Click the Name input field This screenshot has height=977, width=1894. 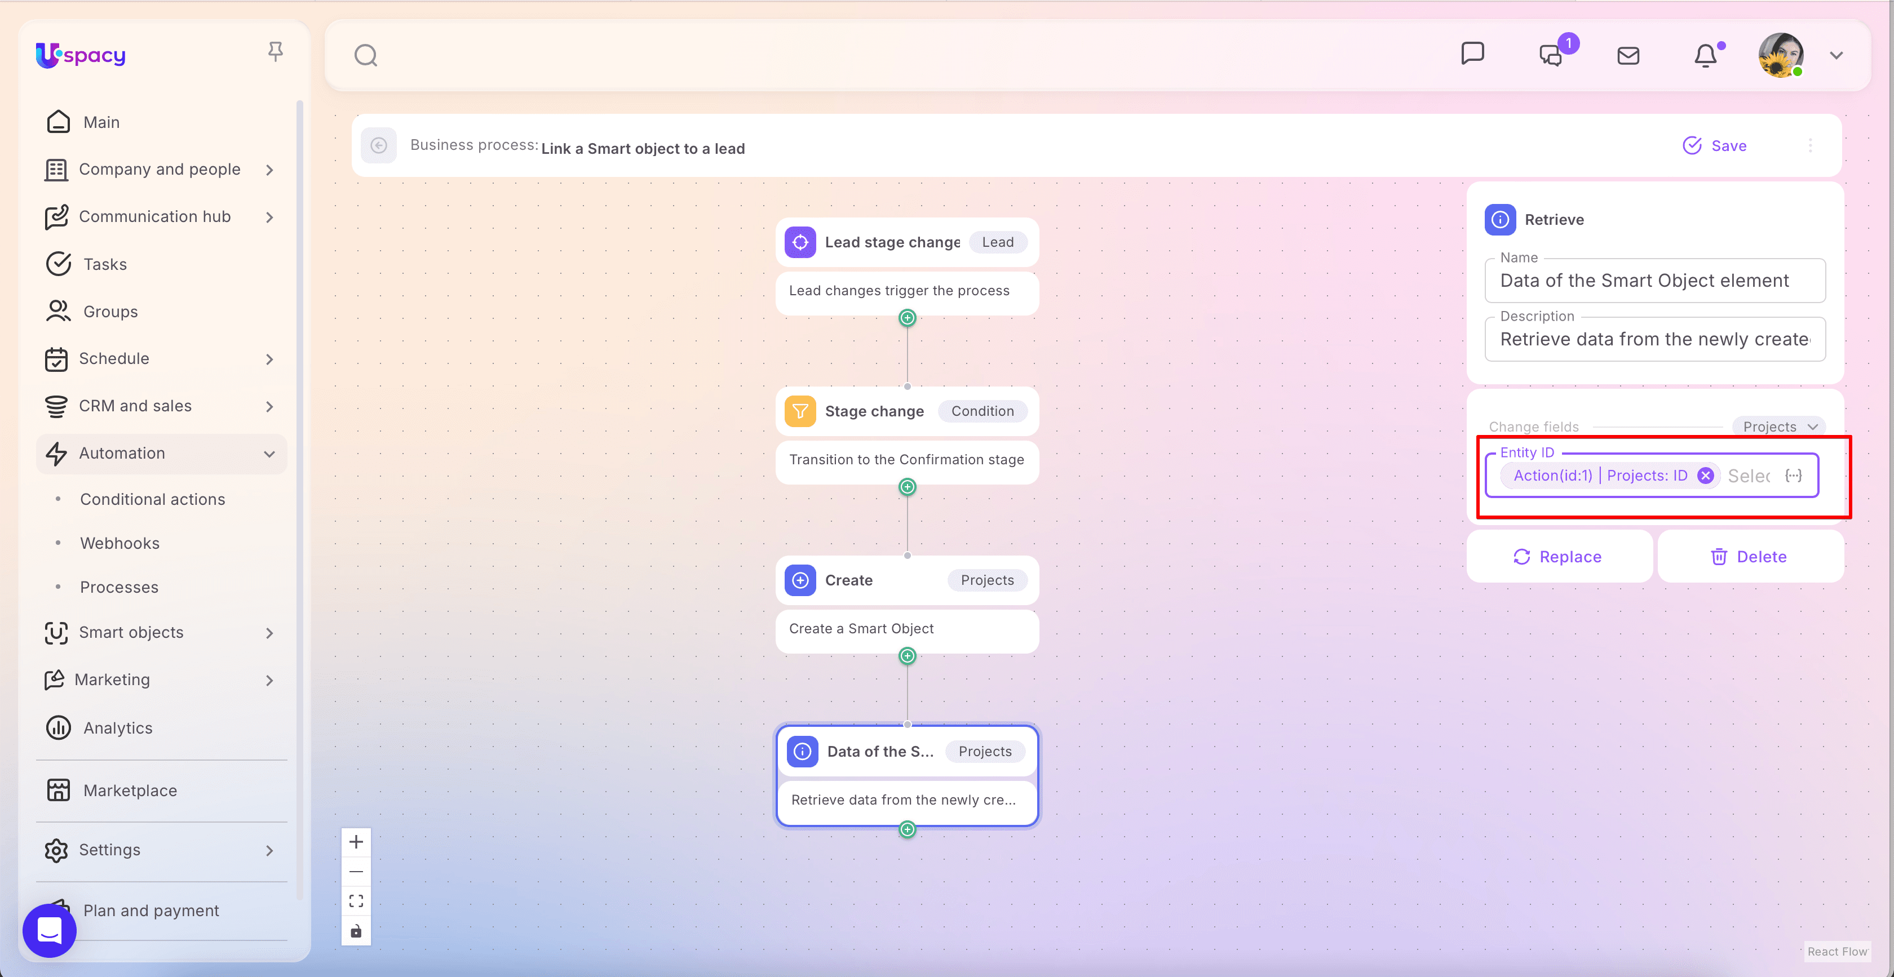click(1654, 281)
